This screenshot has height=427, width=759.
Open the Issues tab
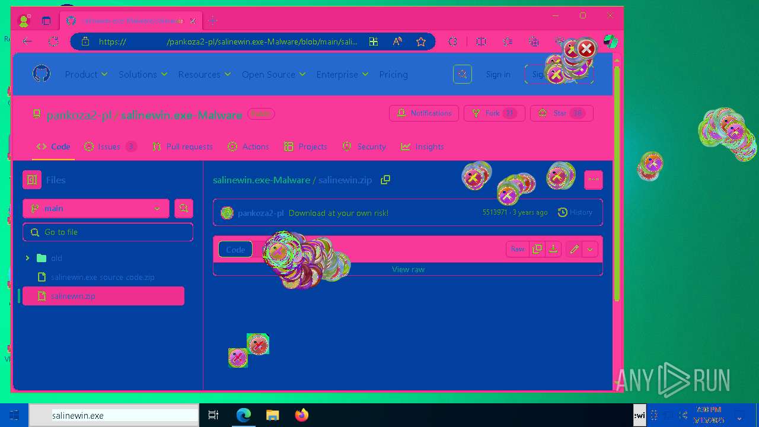coord(110,146)
